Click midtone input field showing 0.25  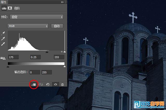click(36, 57)
